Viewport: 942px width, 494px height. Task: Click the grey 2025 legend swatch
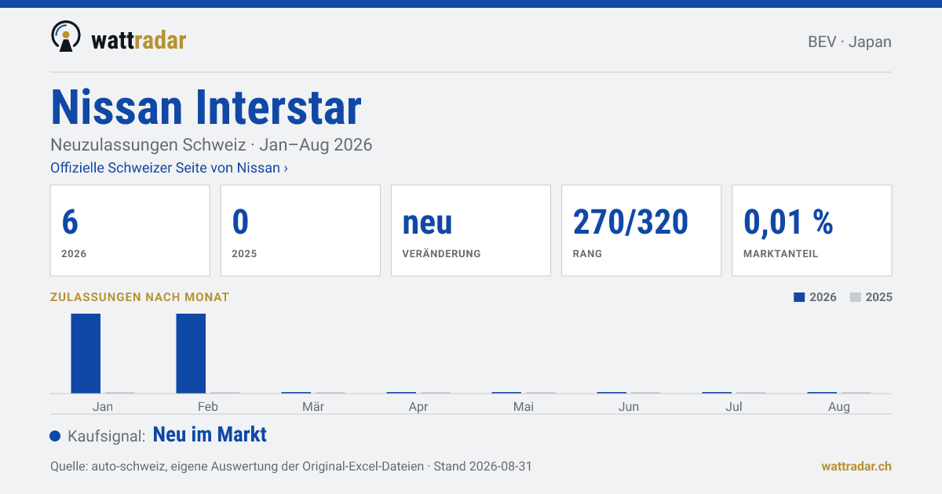pyautogui.click(x=856, y=297)
